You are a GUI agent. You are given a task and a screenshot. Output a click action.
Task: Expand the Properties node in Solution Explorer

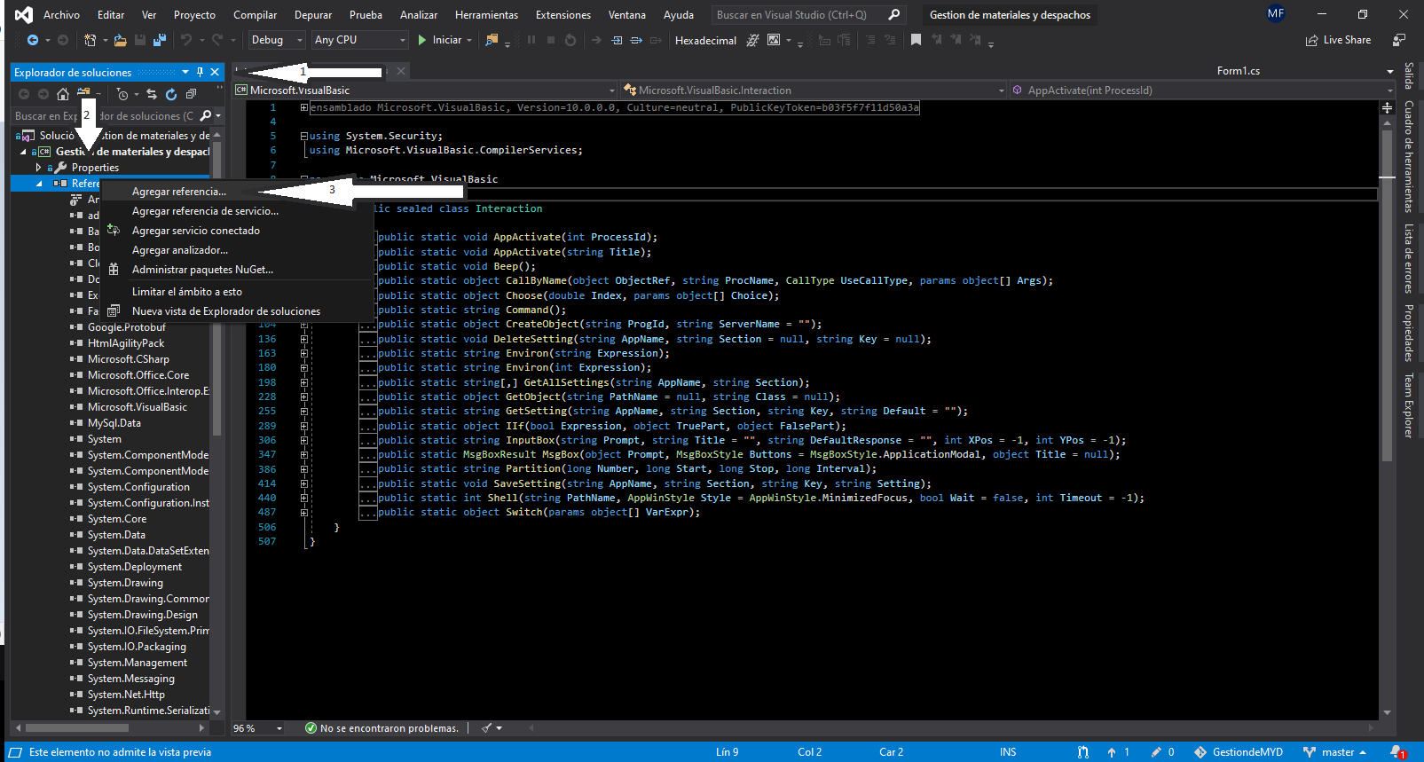38,168
